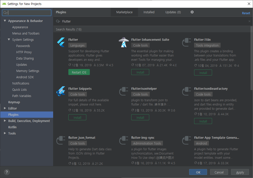The image size is (253, 178).
Task: Click the Administration Tools category tag
Action: [x=147, y=143]
